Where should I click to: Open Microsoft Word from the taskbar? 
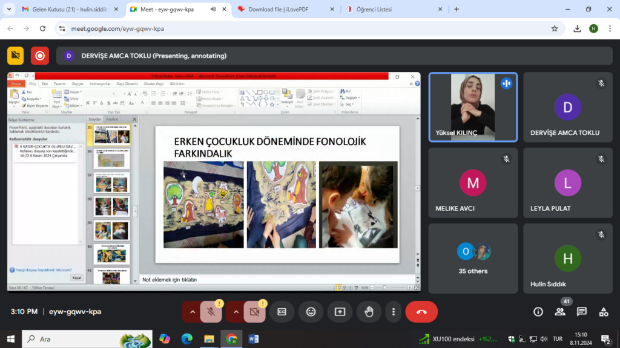[x=253, y=339]
